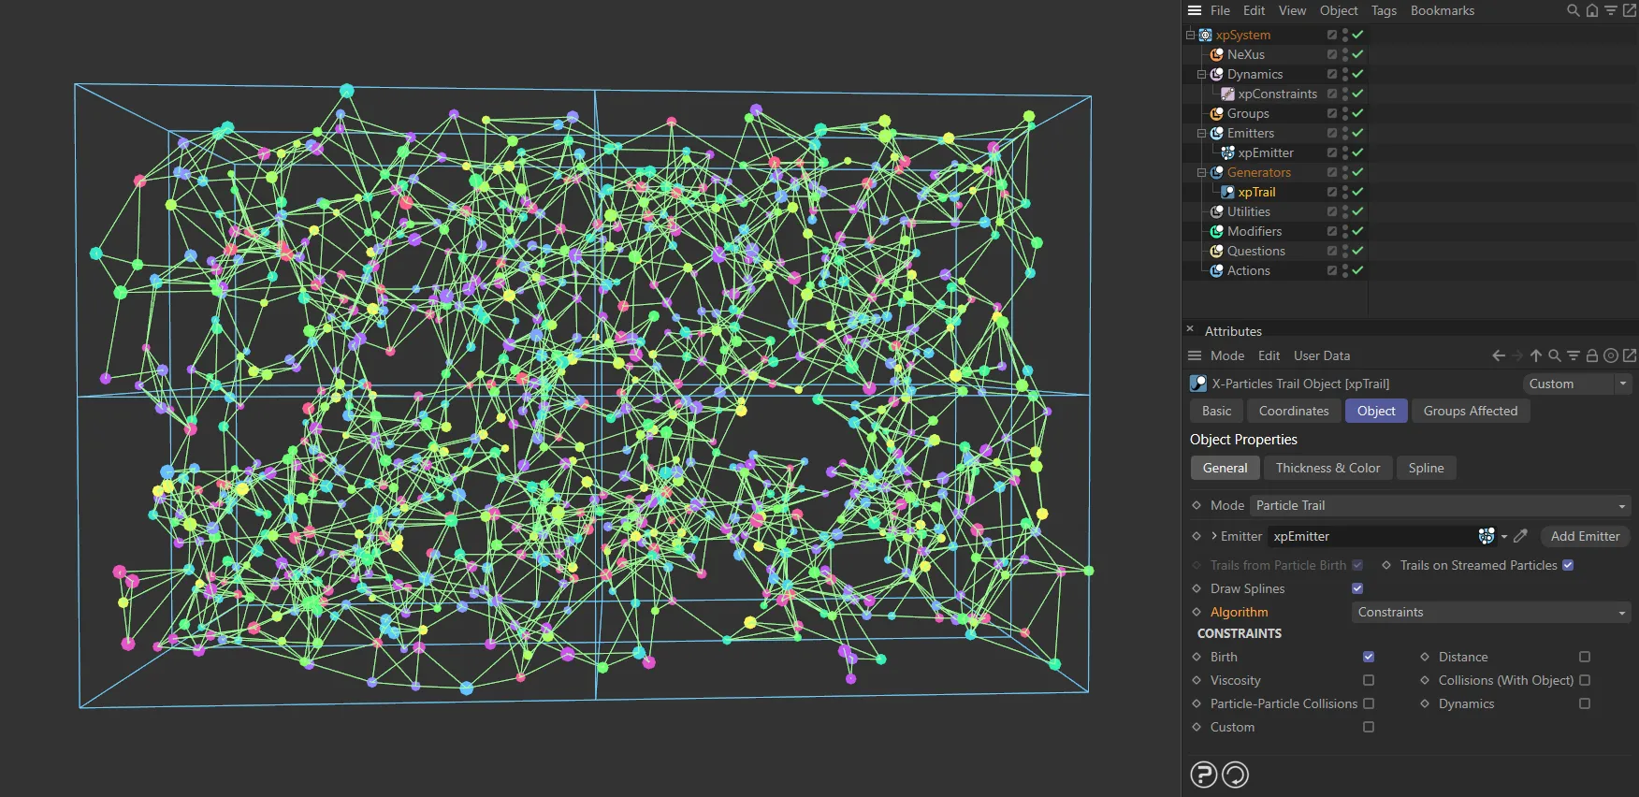Click the circular reset arrow icon
Viewport: 1639px width, 797px height.
pyautogui.click(x=1236, y=775)
